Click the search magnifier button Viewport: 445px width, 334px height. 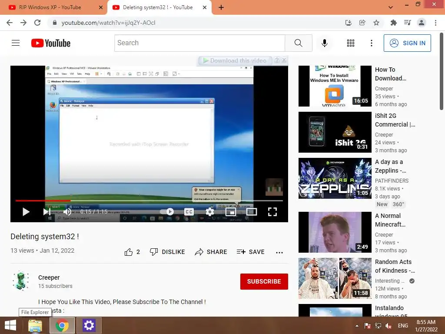tap(298, 43)
